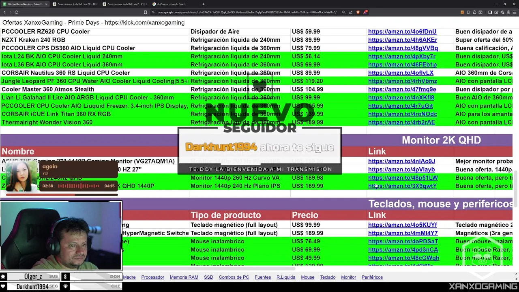
Task: Open the Iota L36 link amzn.to/46FEb1p
Action: 402,64
